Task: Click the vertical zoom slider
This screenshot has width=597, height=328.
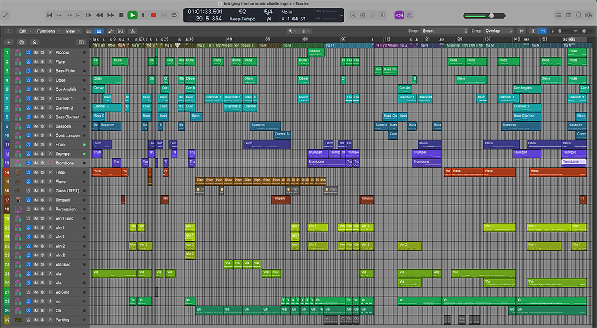Action: 564,31
